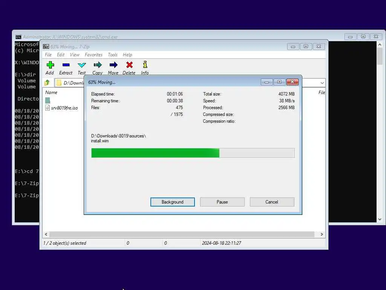The width and height of the screenshot is (386, 290).
Task: Minimize the cmd.exe window
Action: pyautogui.click(x=350, y=37)
